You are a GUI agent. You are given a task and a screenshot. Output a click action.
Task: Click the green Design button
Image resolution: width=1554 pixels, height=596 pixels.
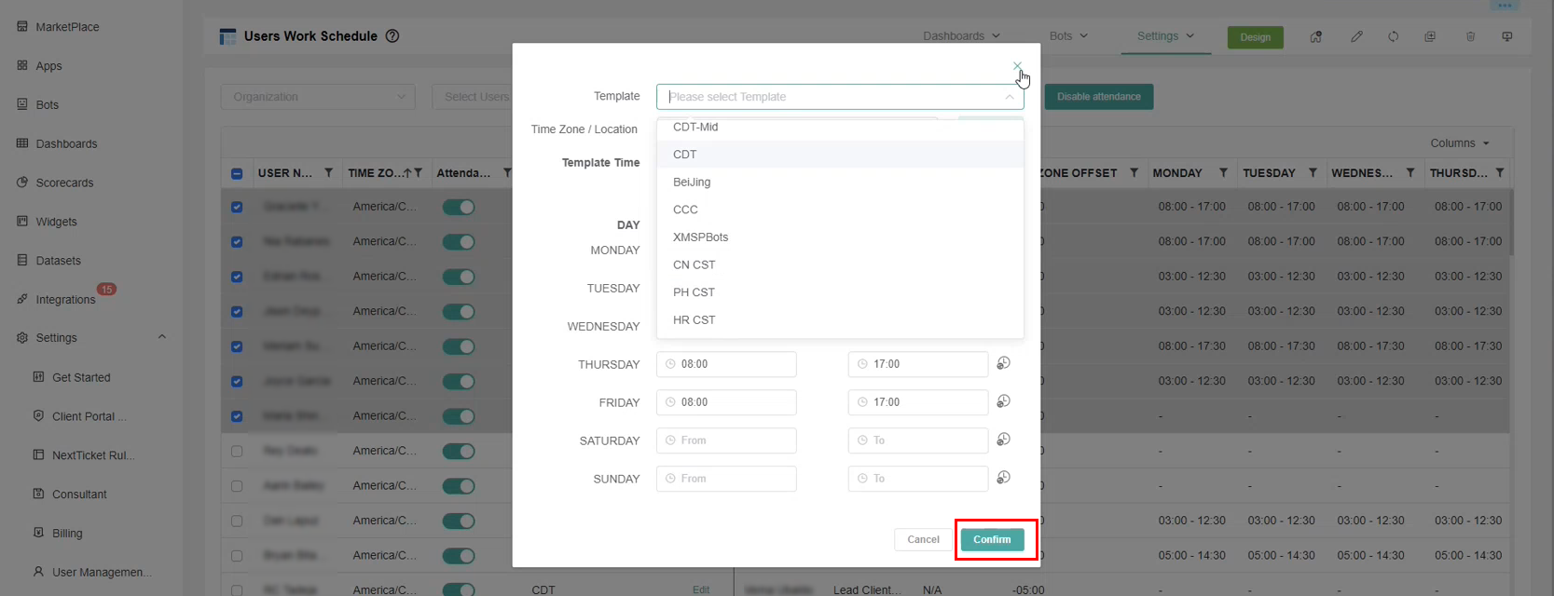coord(1255,37)
